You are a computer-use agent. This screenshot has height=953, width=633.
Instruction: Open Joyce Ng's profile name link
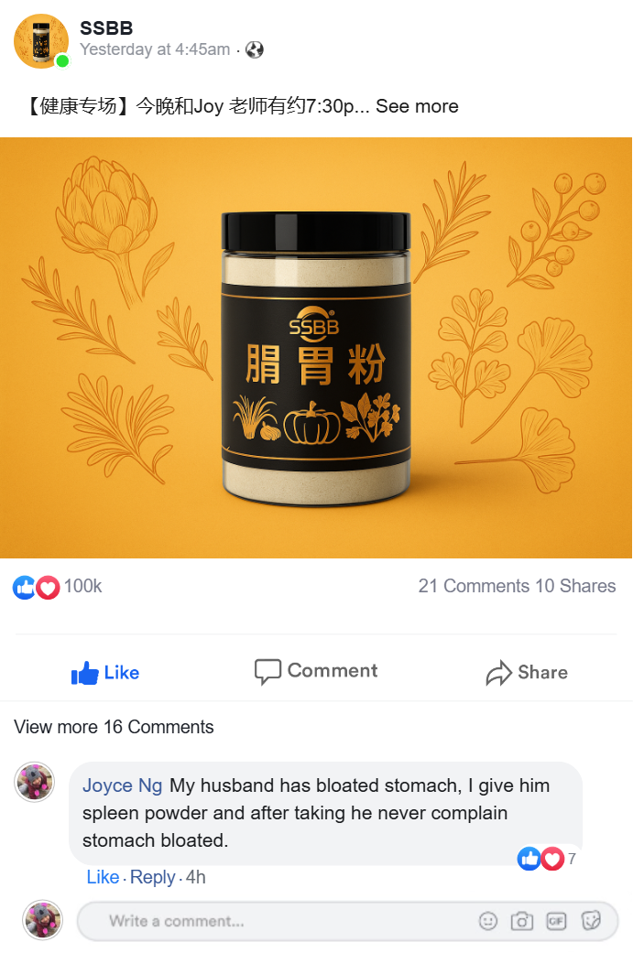[122, 785]
